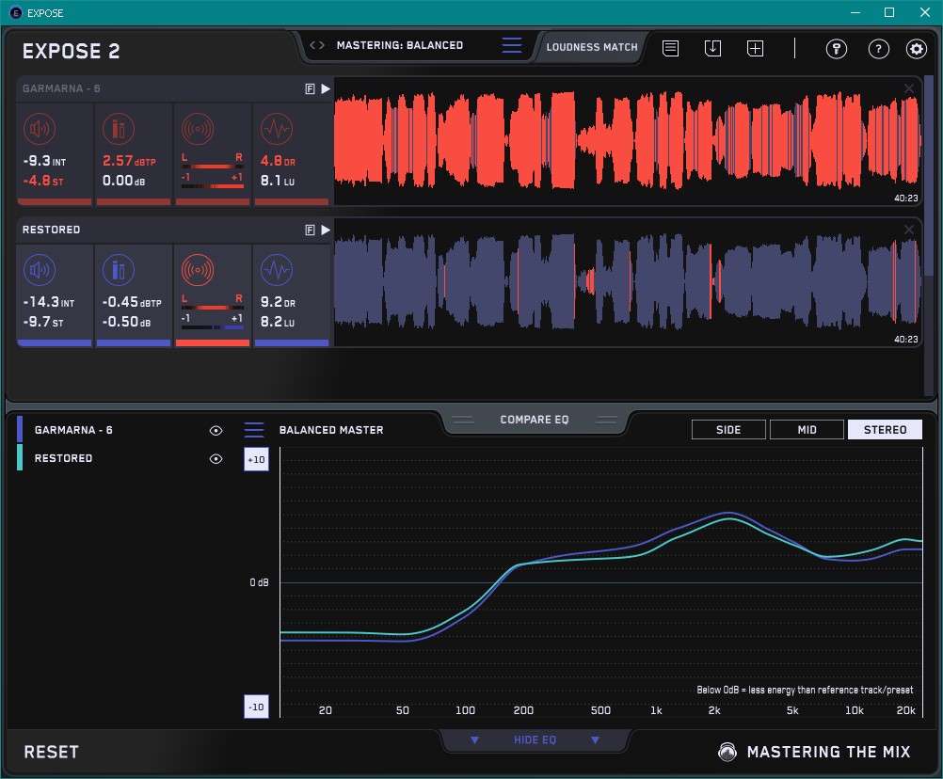Image resolution: width=943 pixels, height=779 pixels.
Task: Play the Restored track
Action: (326, 230)
